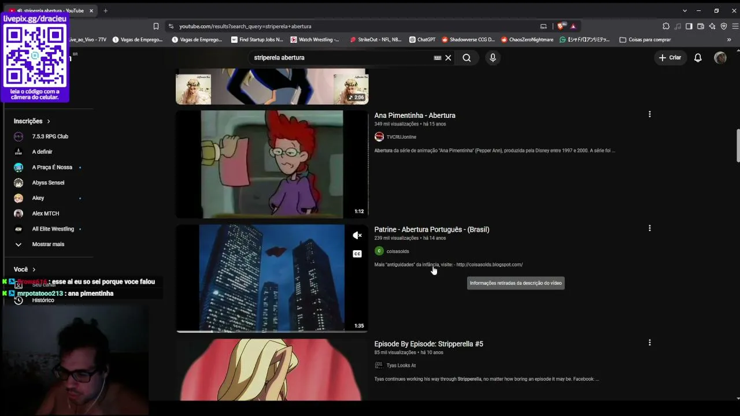
Task: Toggle the browser sidebar panel icon
Action: (x=689, y=26)
